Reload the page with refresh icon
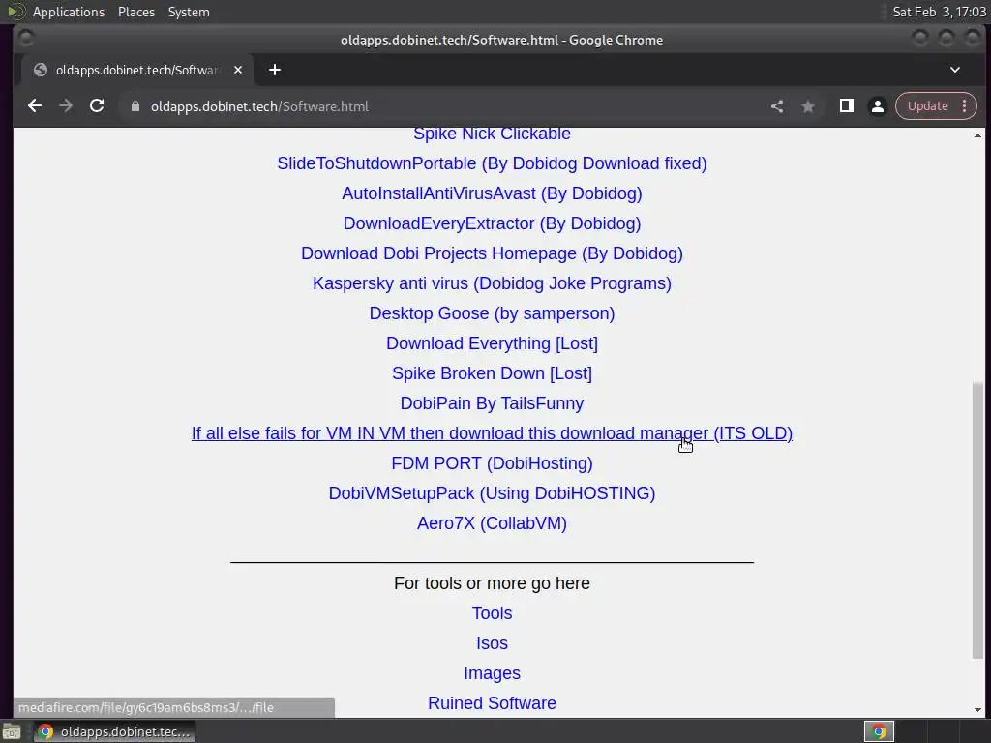The width and height of the screenshot is (991, 743). pyautogui.click(x=97, y=106)
